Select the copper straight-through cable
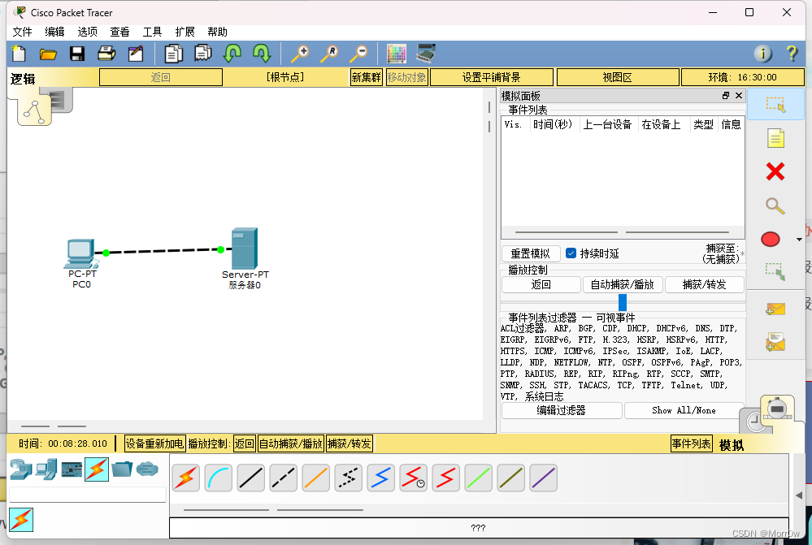Image resolution: width=812 pixels, height=545 pixels. (x=251, y=478)
